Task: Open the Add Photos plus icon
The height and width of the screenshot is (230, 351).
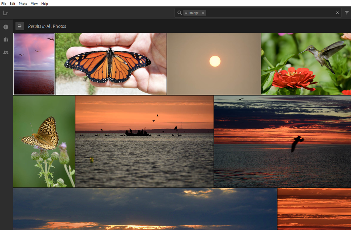Action: coord(6,27)
